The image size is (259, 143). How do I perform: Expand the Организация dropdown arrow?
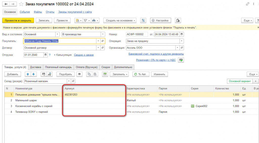(178, 48)
